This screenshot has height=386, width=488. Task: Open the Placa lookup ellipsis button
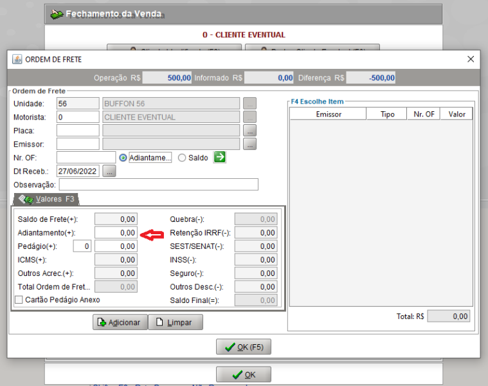(x=249, y=131)
